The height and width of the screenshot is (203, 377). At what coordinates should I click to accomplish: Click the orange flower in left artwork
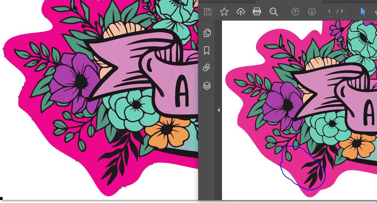click(168, 132)
